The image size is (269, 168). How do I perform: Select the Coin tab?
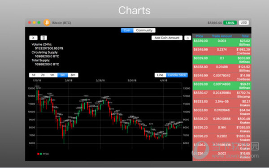tap(127, 30)
